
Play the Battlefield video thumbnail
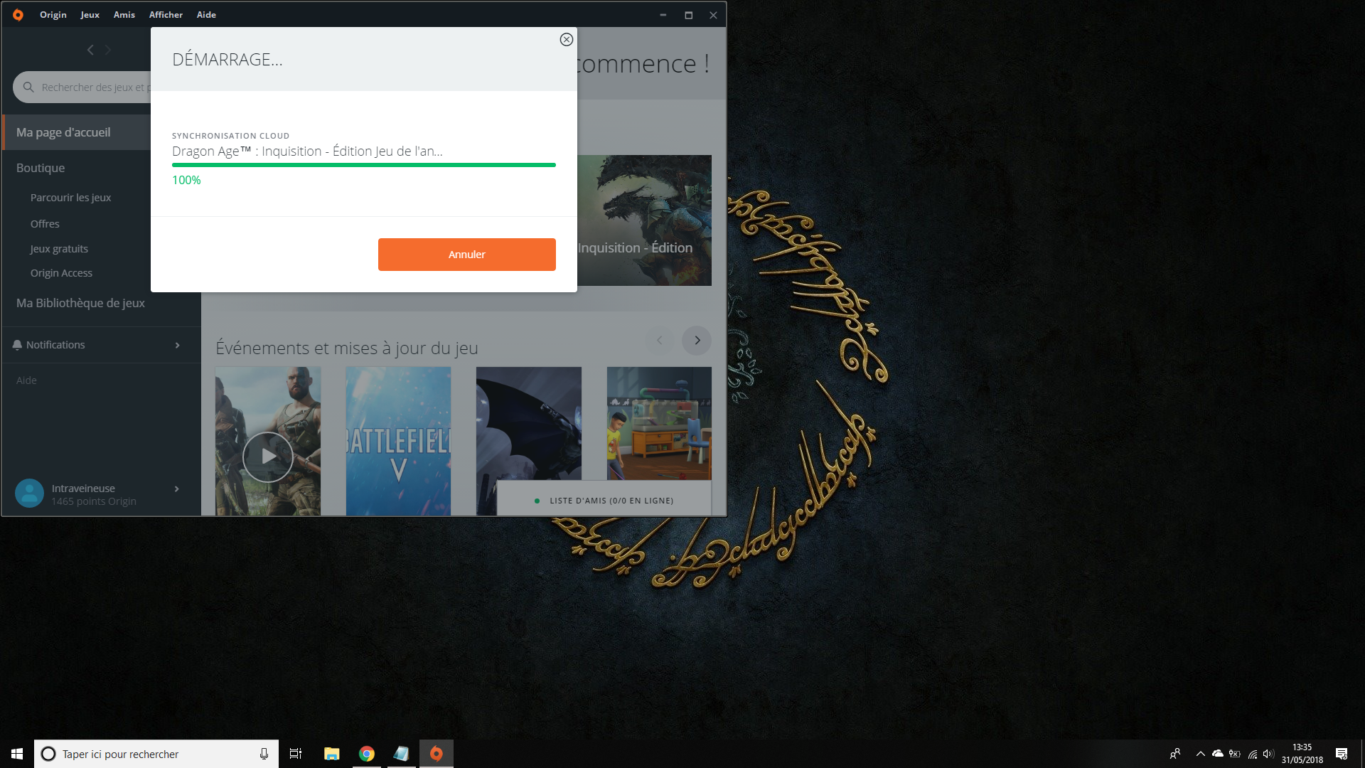click(267, 457)
